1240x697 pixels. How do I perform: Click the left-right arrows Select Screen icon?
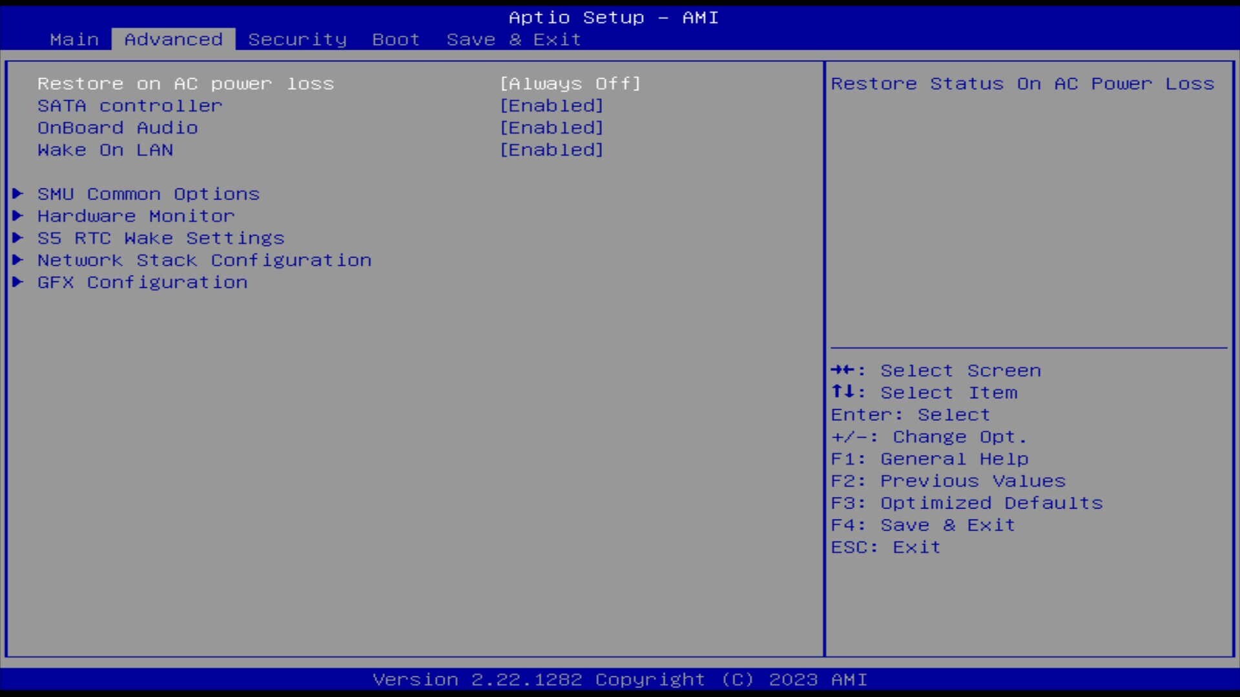coord(843,370)
